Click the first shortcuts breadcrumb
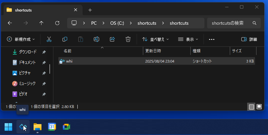The image size is (268, 135). (147, 23)
